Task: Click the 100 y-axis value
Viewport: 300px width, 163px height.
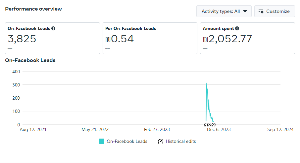Action: pyautogui.click(x=16, y=111)
